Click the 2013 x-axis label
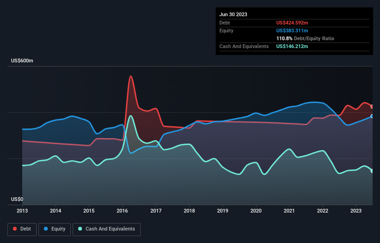 pyautogui.click(x=22, y=211)
